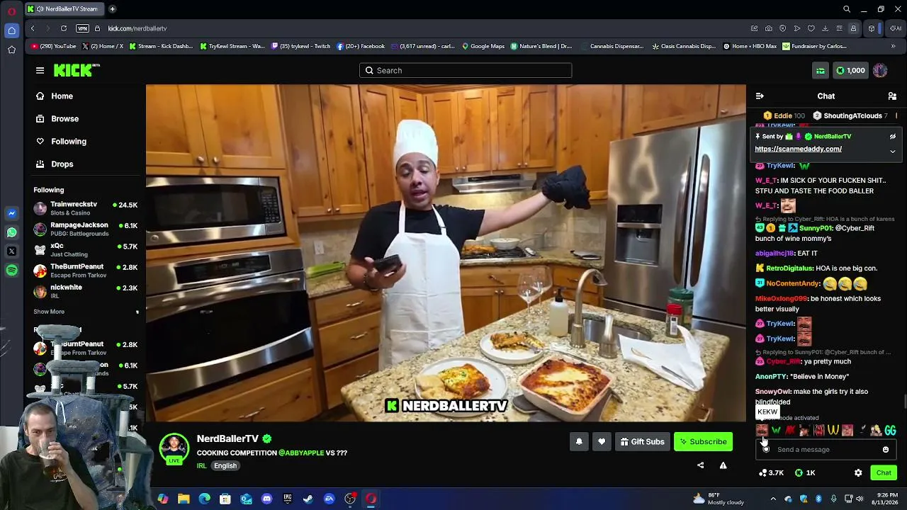Image resolution: width=907 pixels, height=510 pixels.
Task: Open the weather widget on taskbar
Action: click(x=719, y=499)
